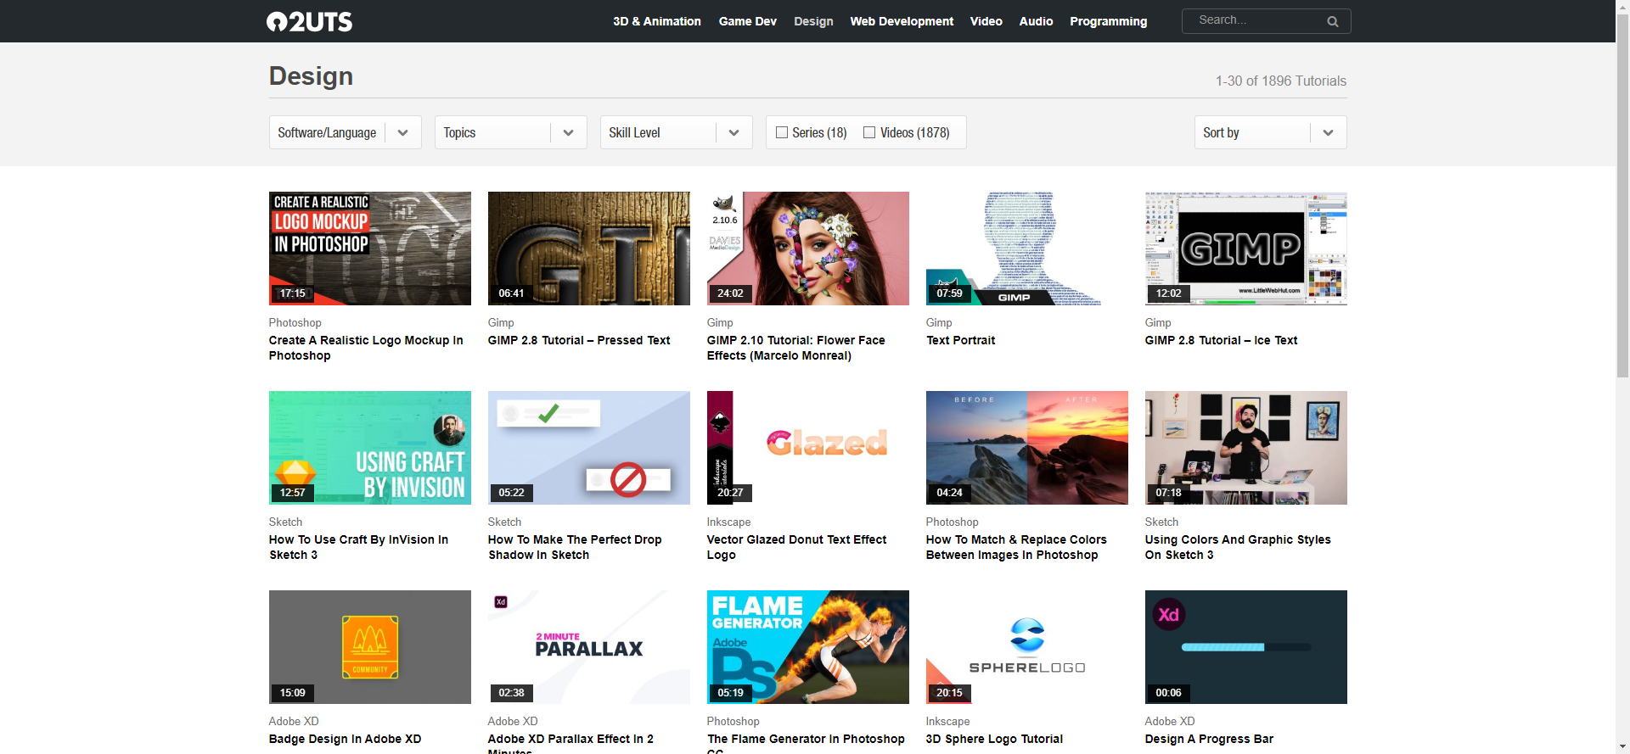Open the Before/After colors thumbnail
The image size is (1630, 754).
[x=1027, y=448]
